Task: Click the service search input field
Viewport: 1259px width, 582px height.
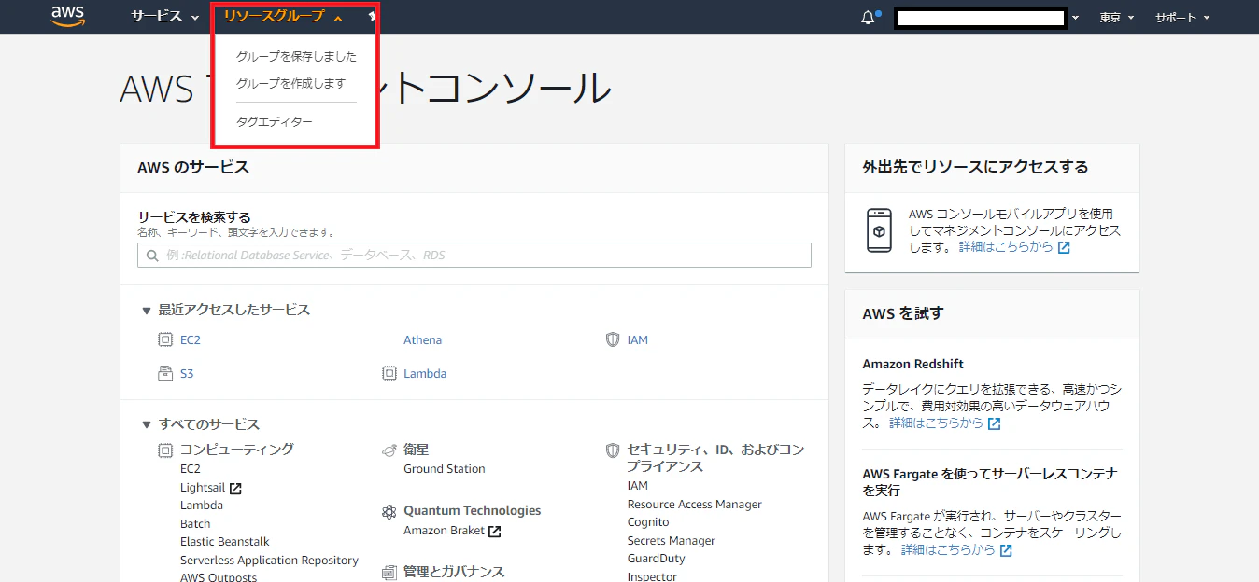Action: (x=474, y=255)
